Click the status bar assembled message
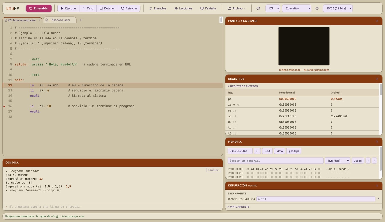Screen dimensions: 385x222 point(45,217)
